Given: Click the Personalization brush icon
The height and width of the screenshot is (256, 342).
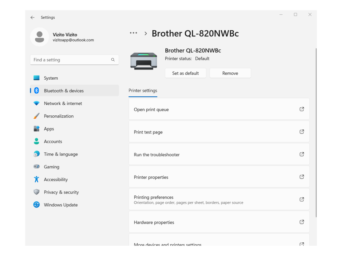Looking at the screenshot, I should [36, 116].
